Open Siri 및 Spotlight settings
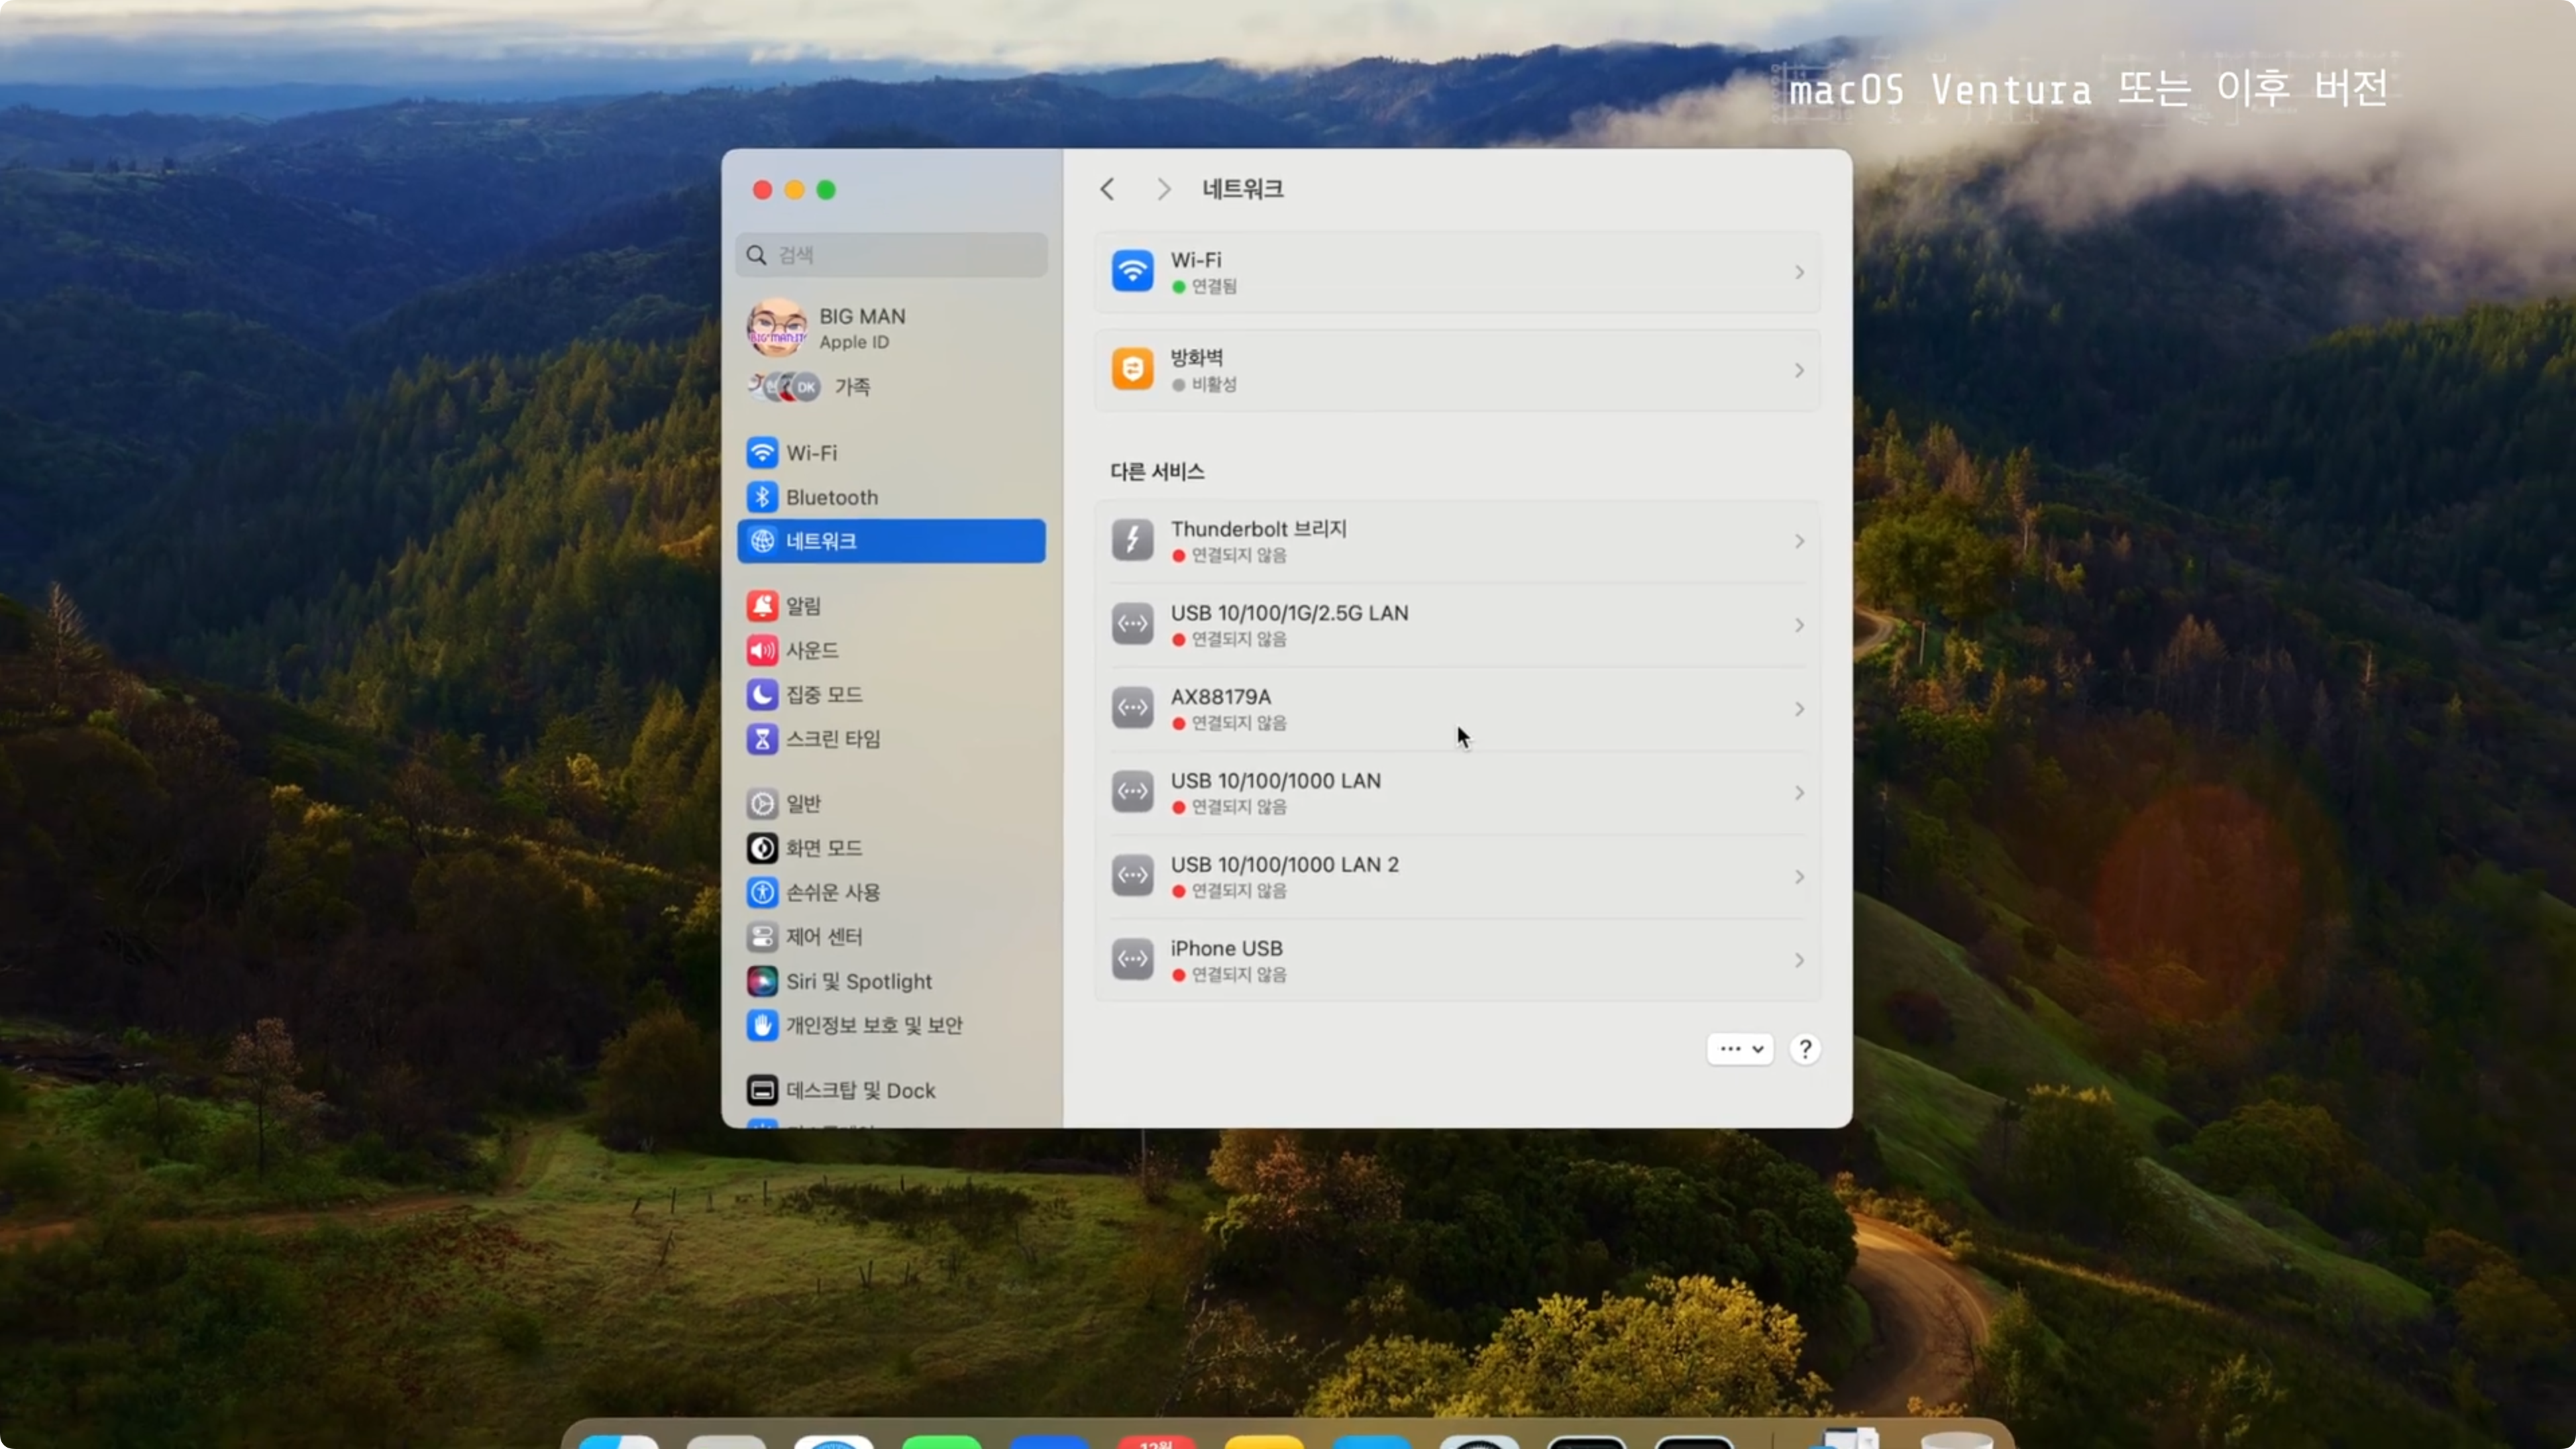2576x1449 pixels. 857,981
